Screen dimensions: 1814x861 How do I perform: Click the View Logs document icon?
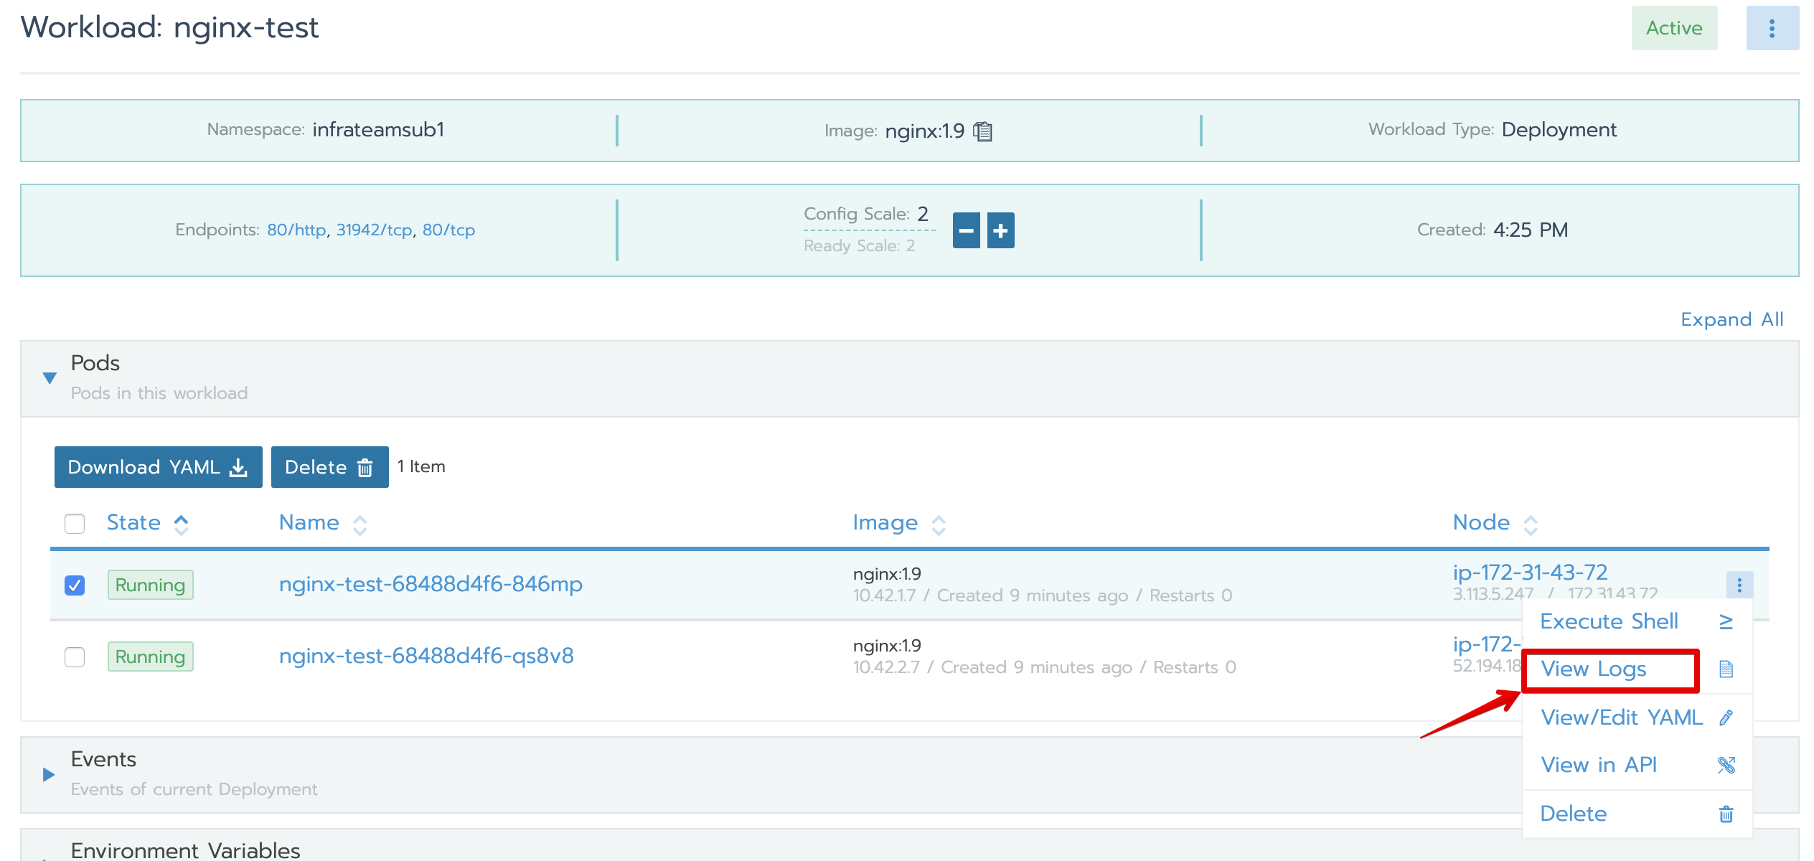pyautogui.click(x=1726, y=669)
